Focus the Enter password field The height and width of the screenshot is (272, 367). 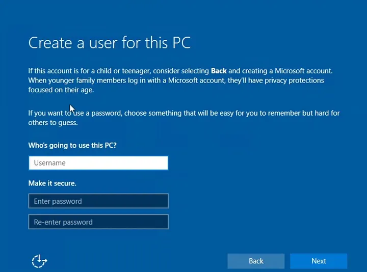pos(98,201)
